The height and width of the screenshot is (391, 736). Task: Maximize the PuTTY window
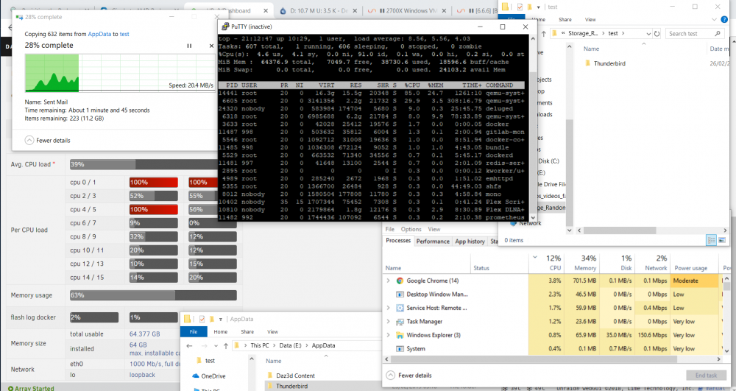pos(503,27)
